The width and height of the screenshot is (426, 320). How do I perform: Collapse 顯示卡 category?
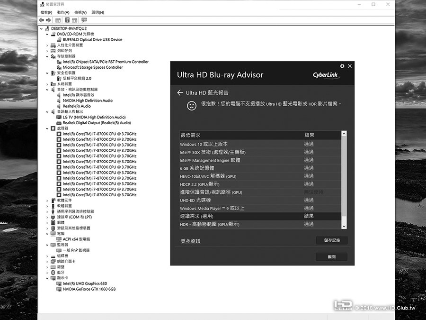pos(47,278)
